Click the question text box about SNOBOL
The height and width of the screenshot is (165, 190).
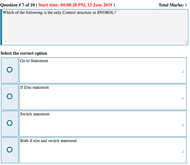click(94, 27)
